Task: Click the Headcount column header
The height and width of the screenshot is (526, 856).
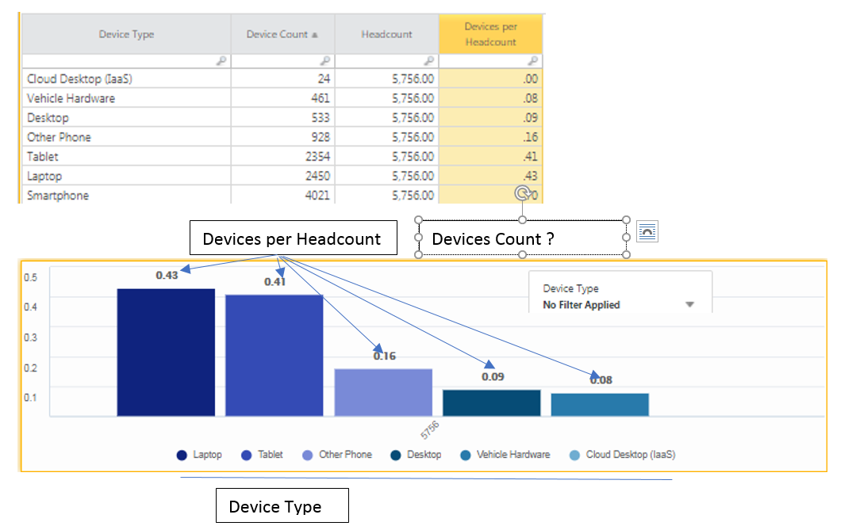Action: pos(387,34)
